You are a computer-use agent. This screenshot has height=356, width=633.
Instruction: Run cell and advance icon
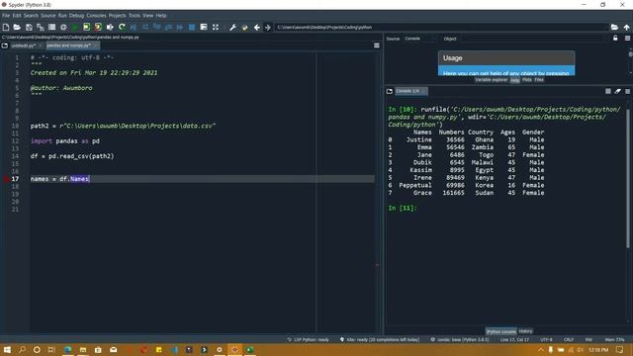coord(98,27)
